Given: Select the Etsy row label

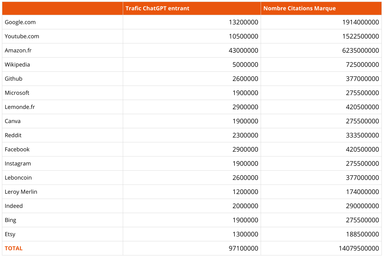Looking at the screenshot, I should click(x=10, y=234).
